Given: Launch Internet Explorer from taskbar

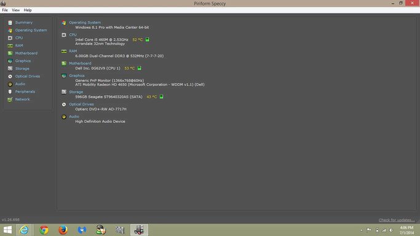Looking at the screenshot, I should coord(24,230).
